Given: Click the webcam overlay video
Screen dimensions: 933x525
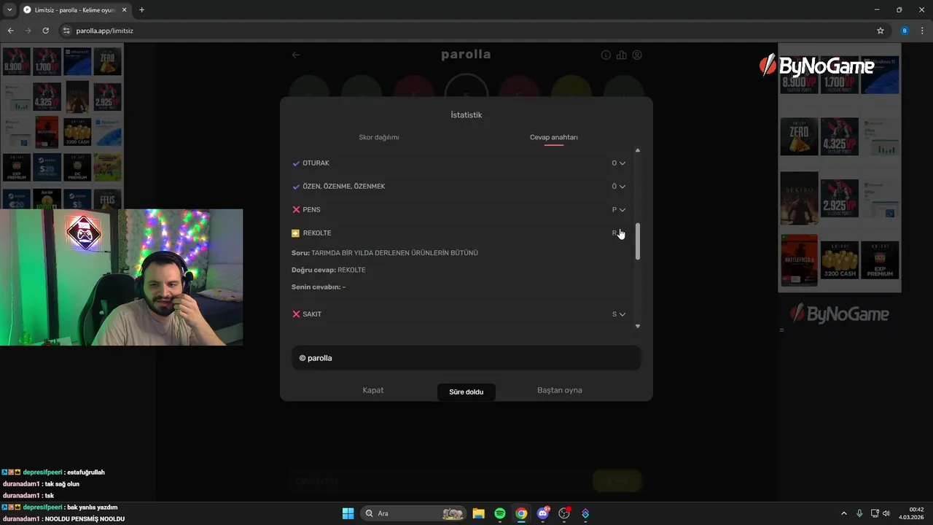Looking at the screenshot, I should click(x=121, y=277).
